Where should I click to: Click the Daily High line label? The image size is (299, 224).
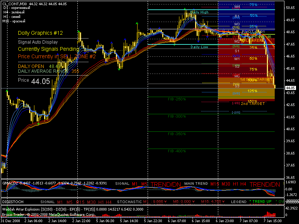199,12
